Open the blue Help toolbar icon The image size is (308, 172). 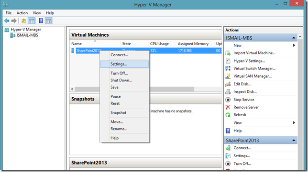41,20
